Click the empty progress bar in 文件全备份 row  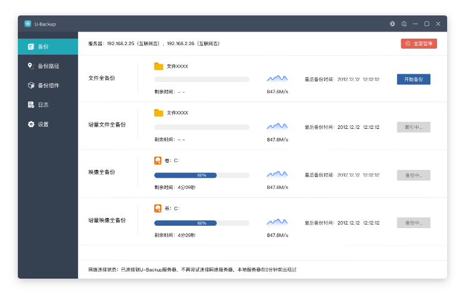point(202,79)
